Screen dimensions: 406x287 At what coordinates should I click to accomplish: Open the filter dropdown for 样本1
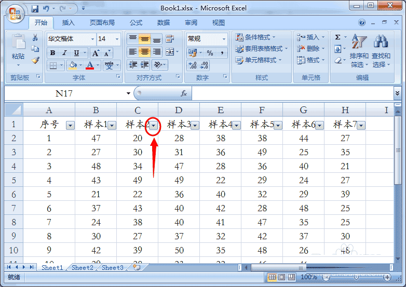pos(112,126)
